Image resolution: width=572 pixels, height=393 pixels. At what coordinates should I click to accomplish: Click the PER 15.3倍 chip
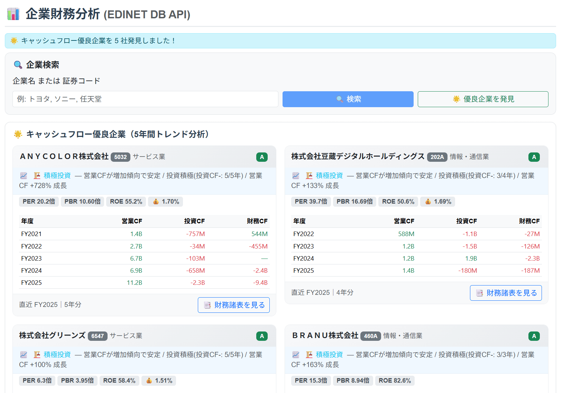tap(311, 381)
